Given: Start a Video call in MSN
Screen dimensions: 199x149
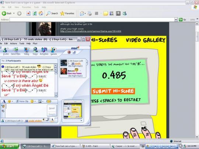Looking at the screenshot, I should [x=27, y=51].
